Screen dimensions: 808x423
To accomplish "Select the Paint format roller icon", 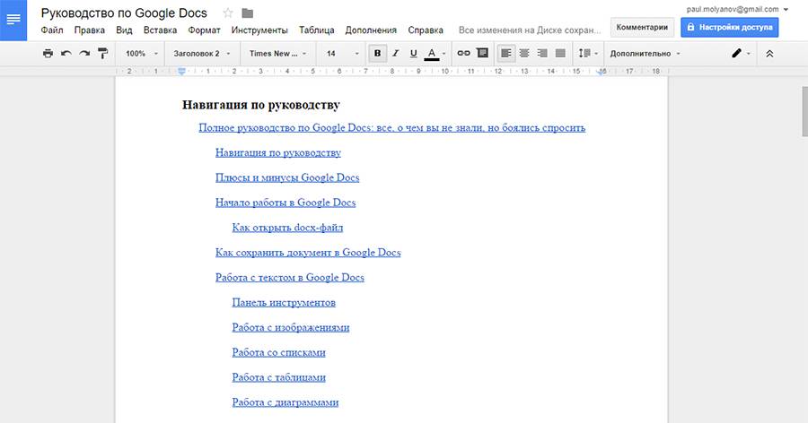I will (x=102, y=54).
